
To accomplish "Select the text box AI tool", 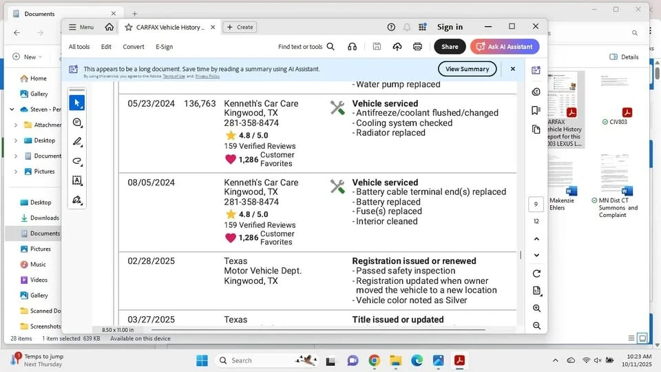I will coord(77,180).
